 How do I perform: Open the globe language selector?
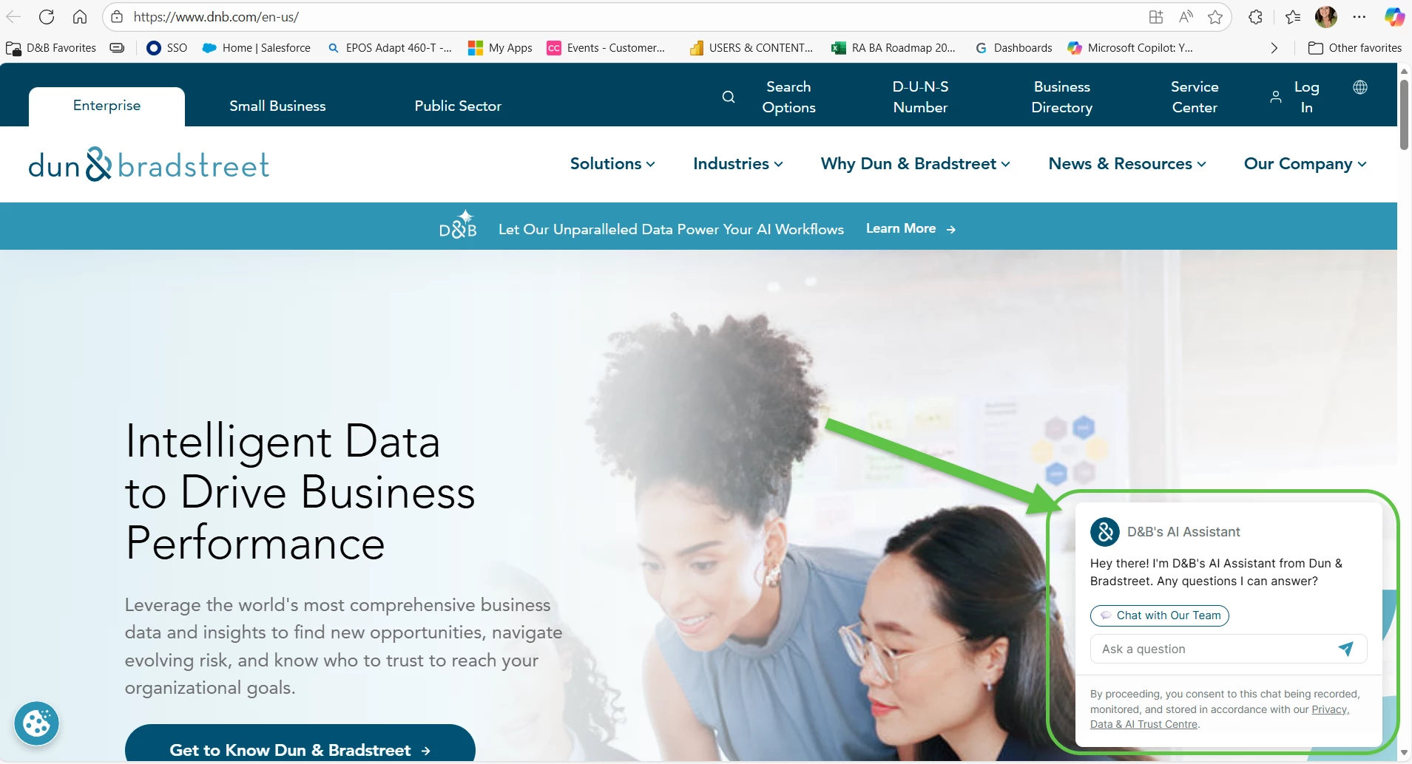1359,87
